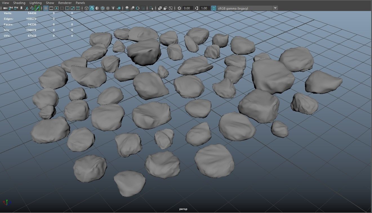This screenshot has width=372, height=213.
Task: Click the Faces count 54336
Action: 32,25
